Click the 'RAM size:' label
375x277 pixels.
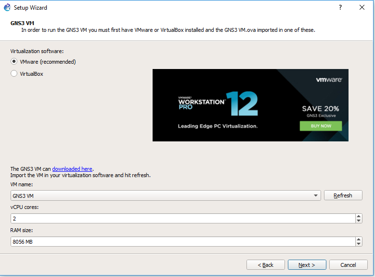[x=22, y=230]
